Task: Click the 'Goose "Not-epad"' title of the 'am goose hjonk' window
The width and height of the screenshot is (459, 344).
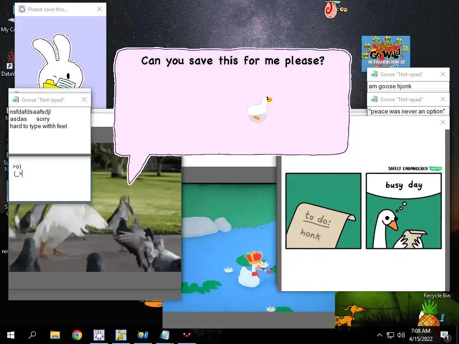Action: tap(401, 74)
